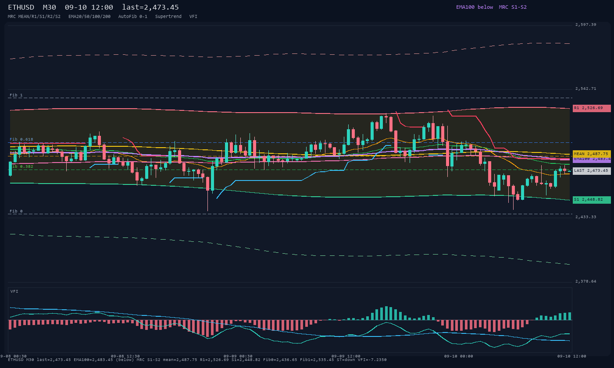Screen dimensions: 614x368
Task: Click the 2,378.64 price axis label
Action: coord(586,281)
